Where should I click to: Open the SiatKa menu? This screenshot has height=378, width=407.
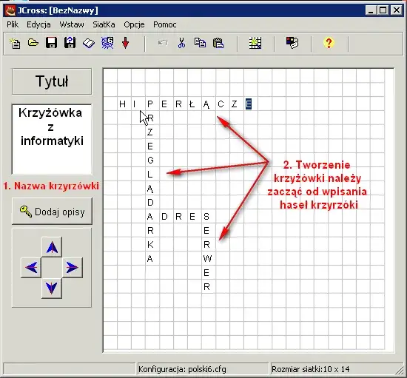(104, 24)
